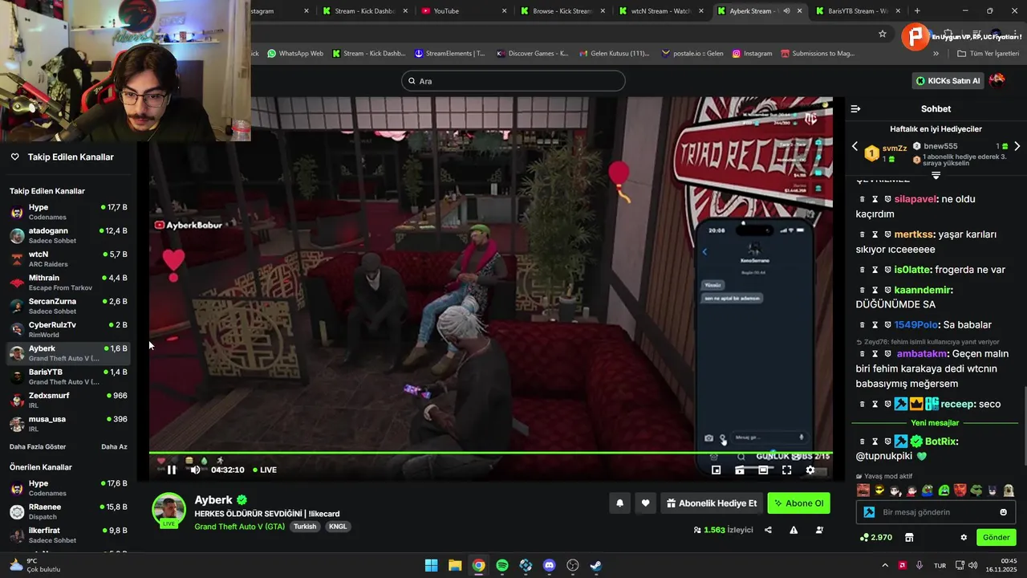Screen dimensions: 1027x578
Task: Show hidden system tray icons
Action: 885,565
